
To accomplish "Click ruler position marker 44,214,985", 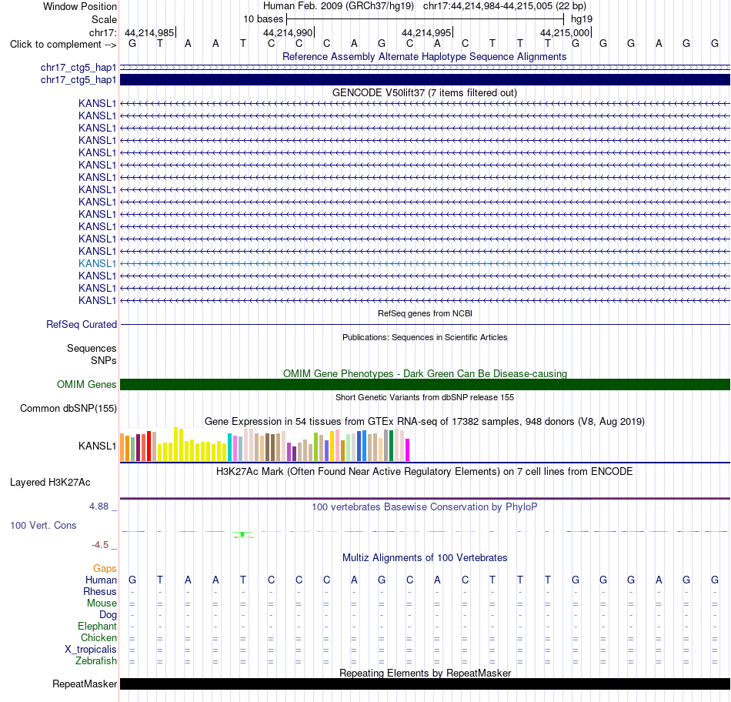I will [x=149, y=32].
